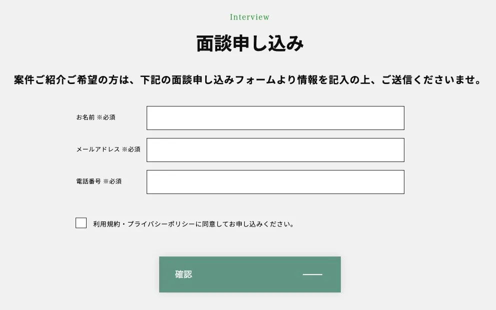Select the green Interview section label

click(249, 16)
